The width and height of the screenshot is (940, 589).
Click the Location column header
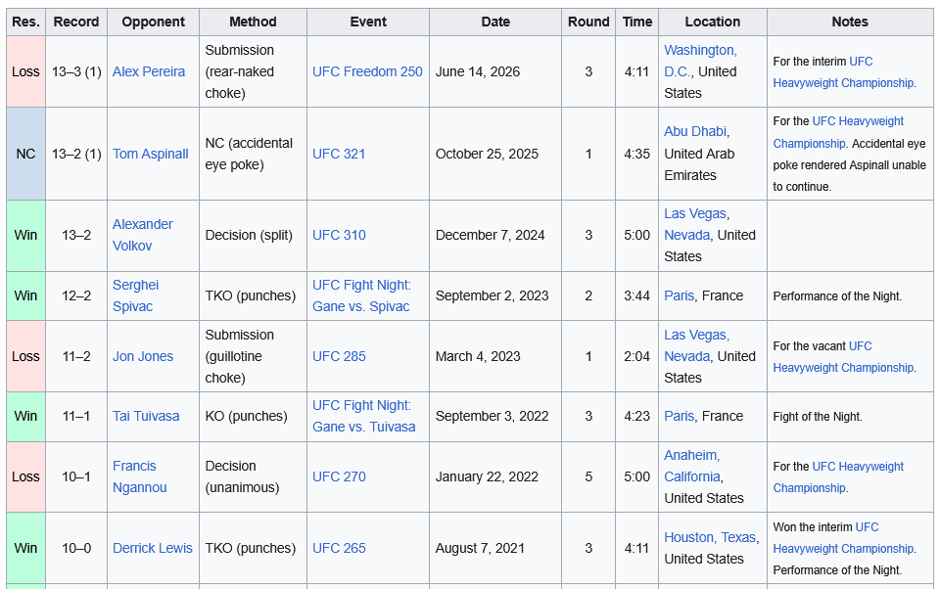[x=713, y=23]
